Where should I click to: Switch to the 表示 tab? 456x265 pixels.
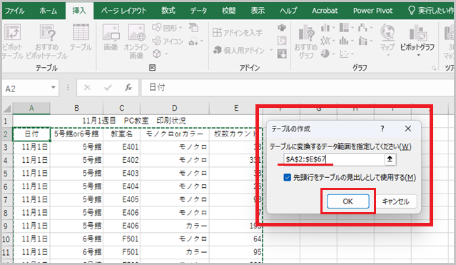coord(258,11)
